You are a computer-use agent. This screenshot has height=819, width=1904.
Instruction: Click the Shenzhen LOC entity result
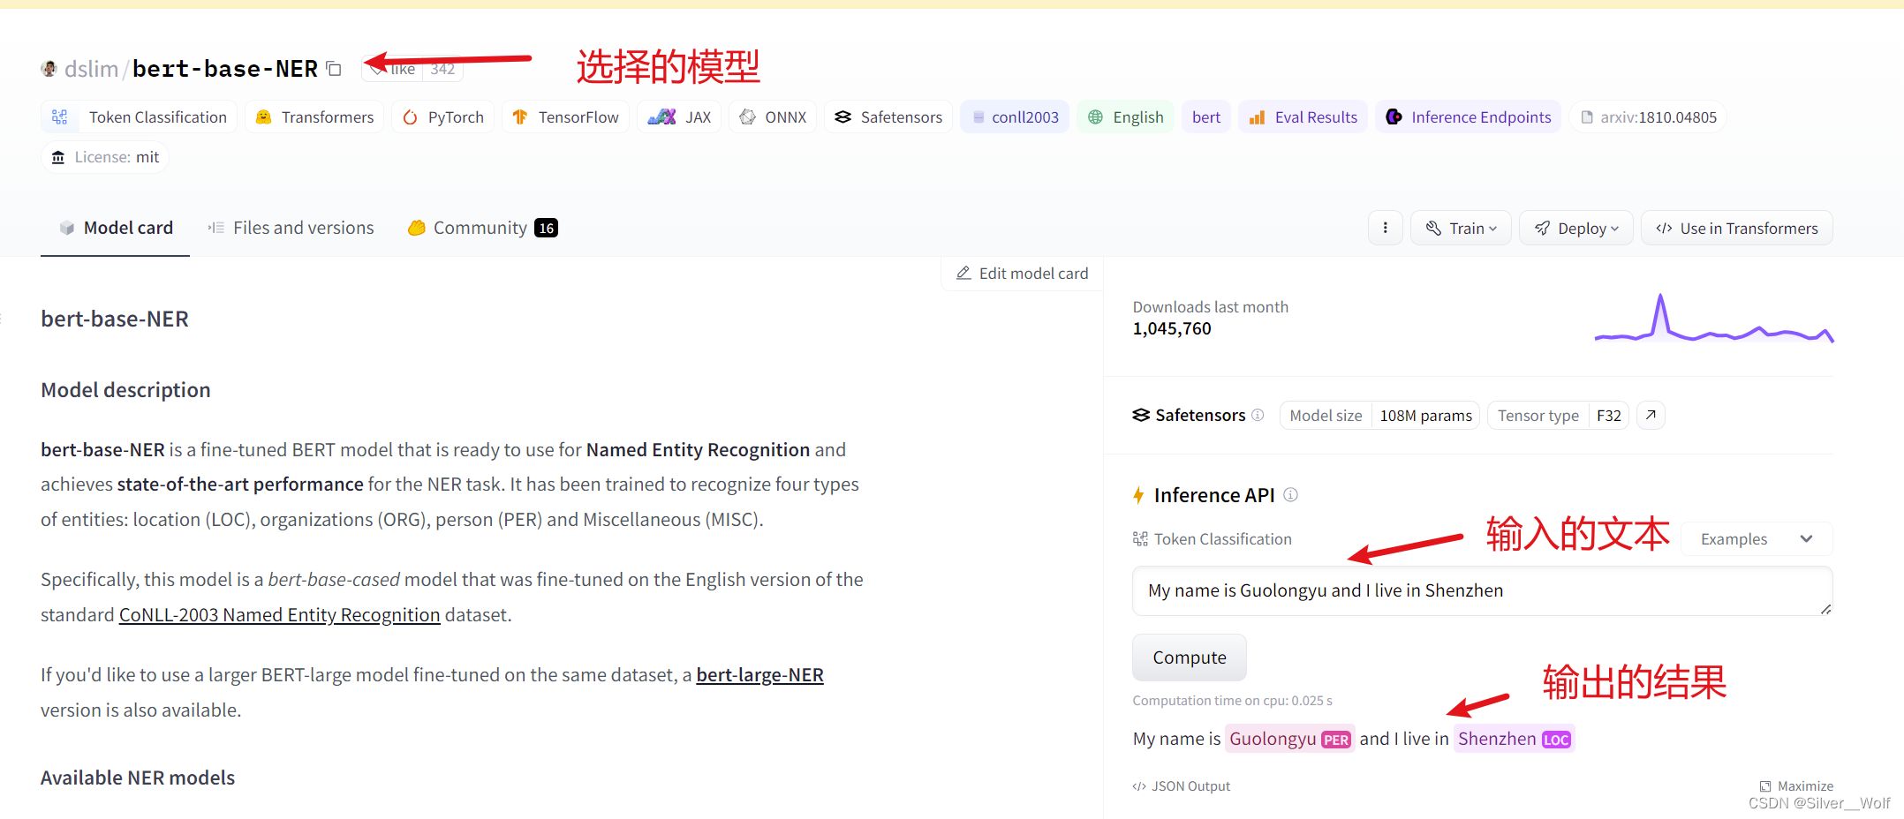coord(1515,739)
